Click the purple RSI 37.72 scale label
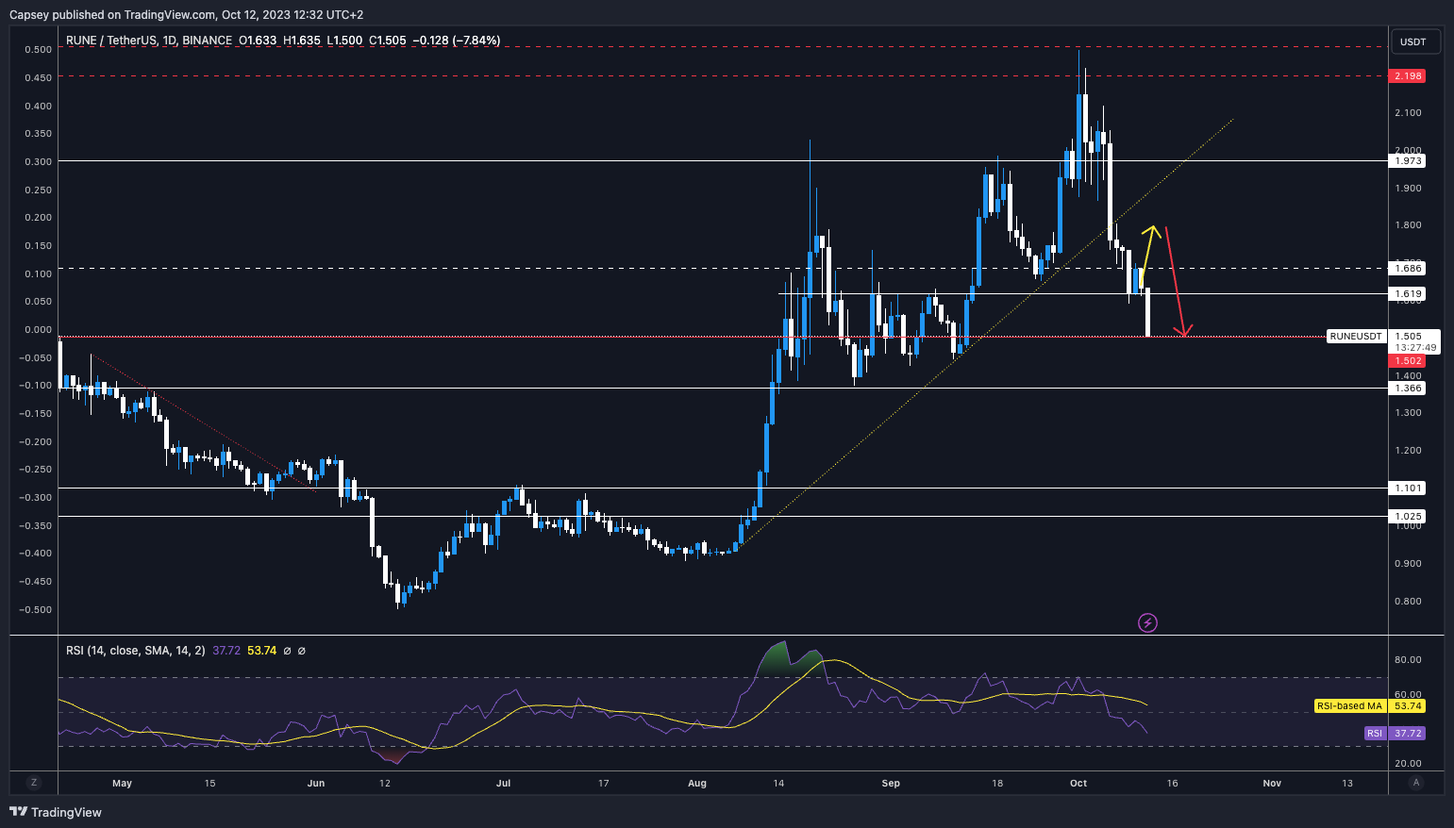This screenshot has width=1454, height=828. [1394, 733]
